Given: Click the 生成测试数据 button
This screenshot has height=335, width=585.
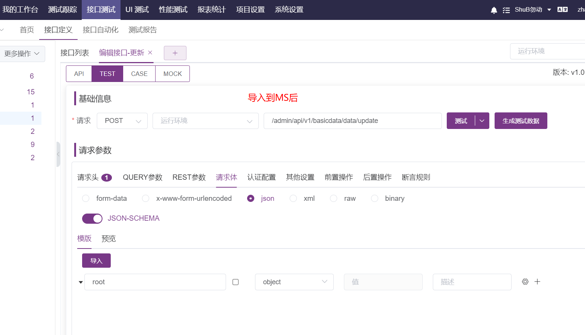Looking at the screenshot, I should pos(521,121).
